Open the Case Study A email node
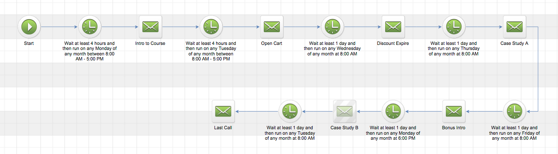 click(515, 27)
